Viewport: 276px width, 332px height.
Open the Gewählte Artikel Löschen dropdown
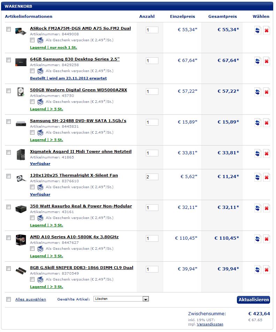click(x=121, y=299)
